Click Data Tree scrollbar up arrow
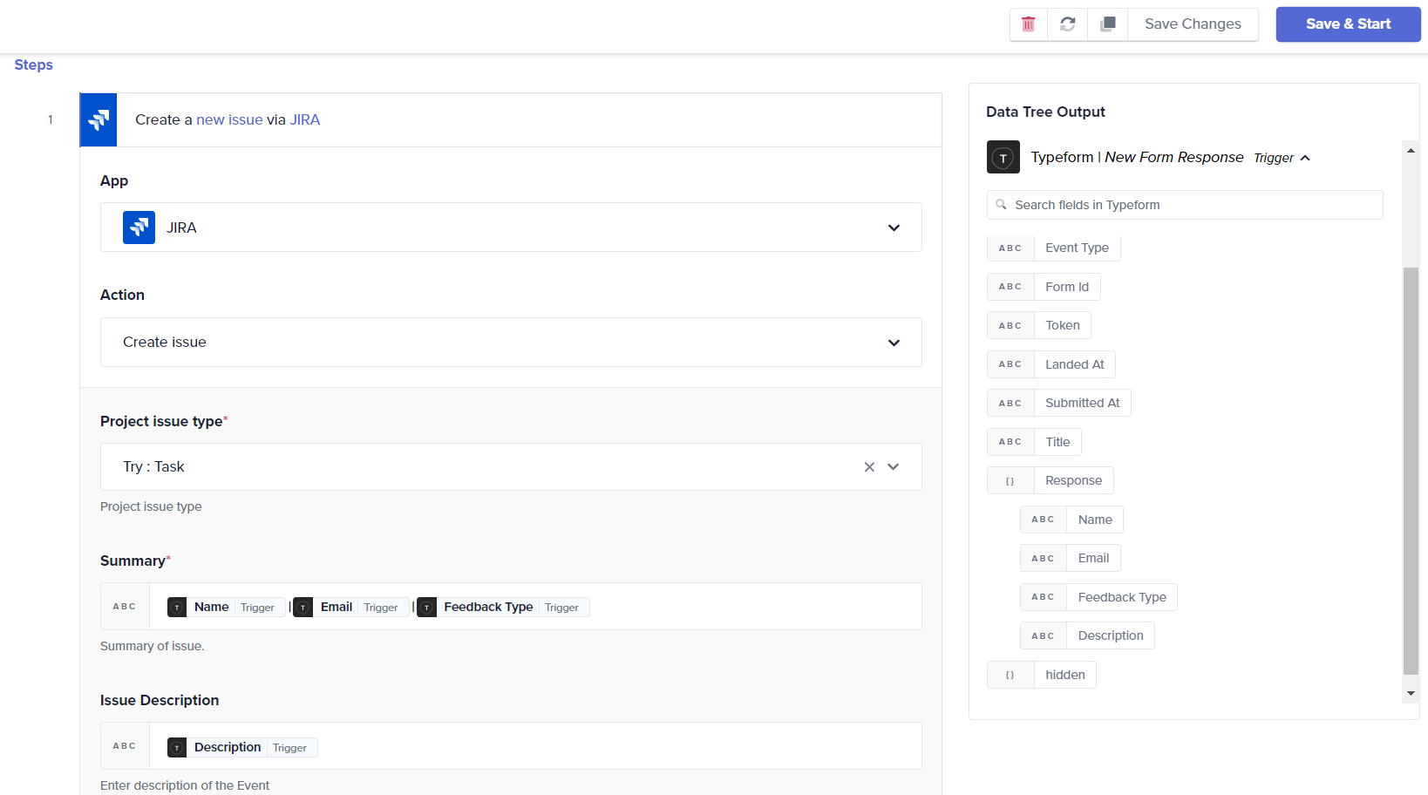The height and width of the screenshot is (795, 1428). [1411, 151]
